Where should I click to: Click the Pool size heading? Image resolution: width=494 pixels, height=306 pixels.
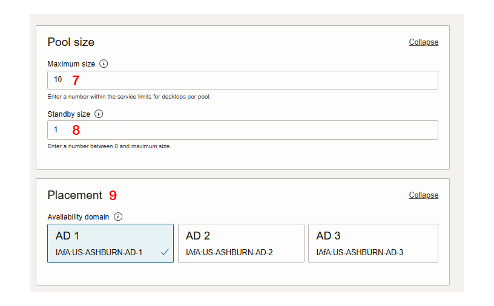click(x=71, y=42)
